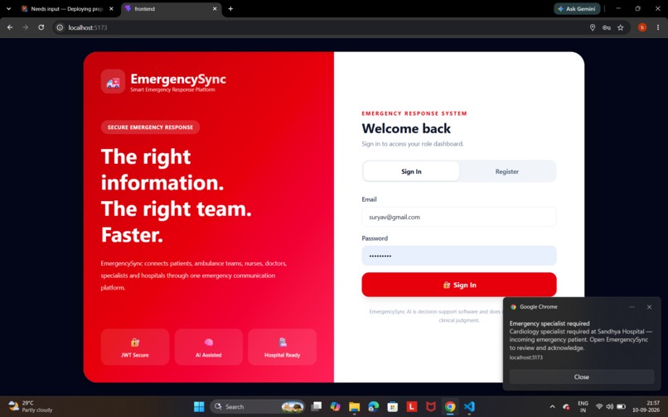Click the ENG IN language indicator

pos(583,407)
